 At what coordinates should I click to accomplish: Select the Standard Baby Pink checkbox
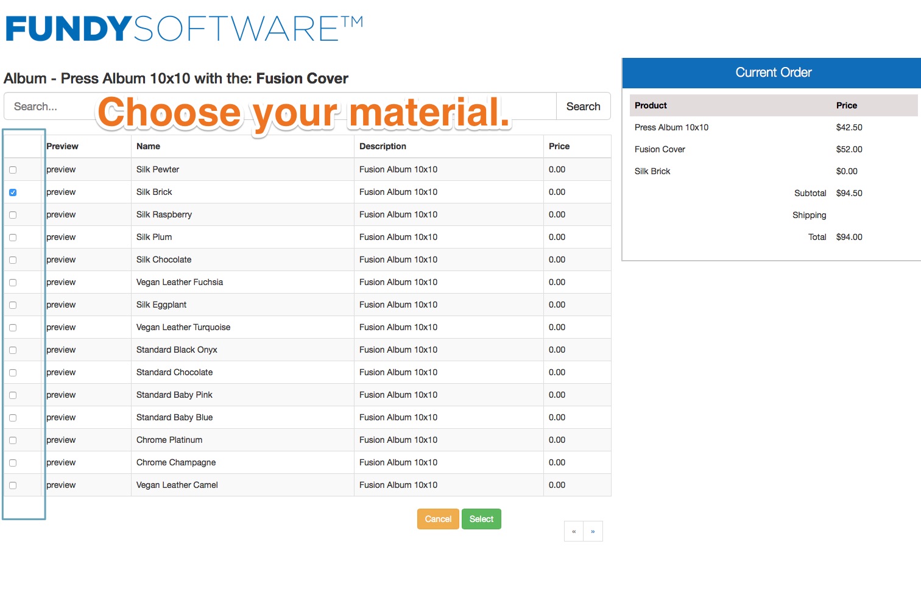[13, 395]
